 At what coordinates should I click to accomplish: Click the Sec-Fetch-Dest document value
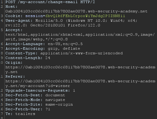(55, 95)
